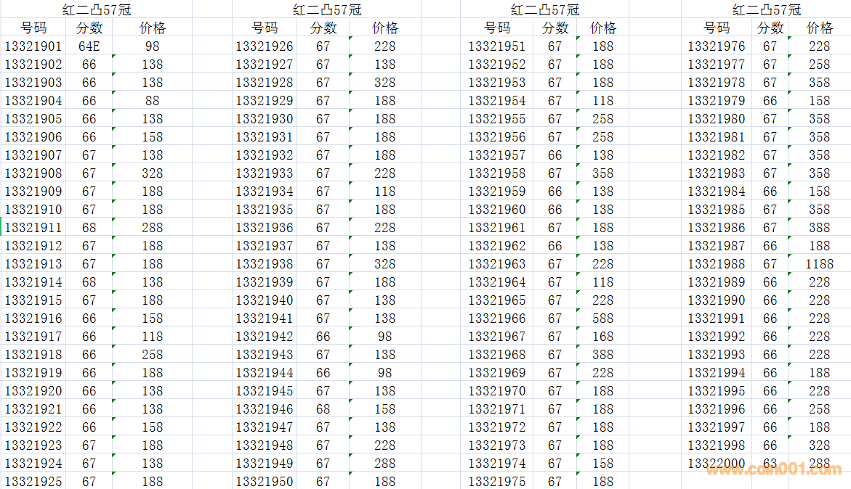
Task: Select the serial number 13321975 cell
Action: pos(496,482)
